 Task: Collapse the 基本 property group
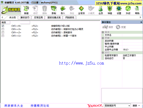pos(103,32)
